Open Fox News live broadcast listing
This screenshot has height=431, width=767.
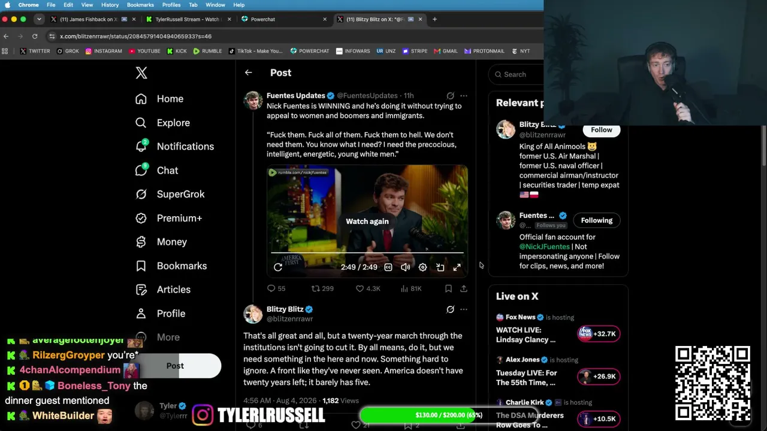[558, 329]
